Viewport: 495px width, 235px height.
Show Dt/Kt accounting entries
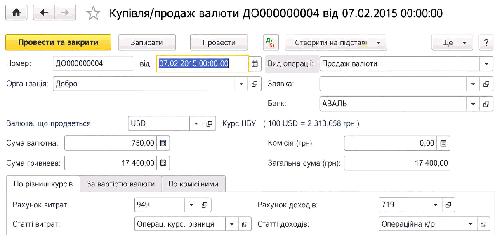[271, 42]
